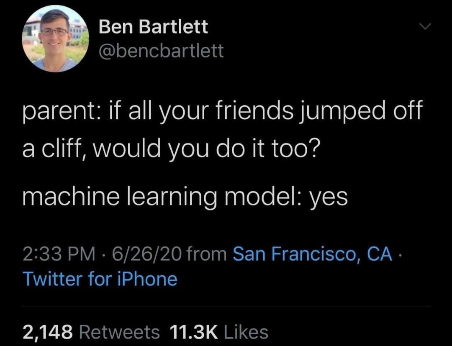The height and width of the screenshot is (346, 452).
Task: Click the line "machine learning model: yes"
Action: click(185, 197)
